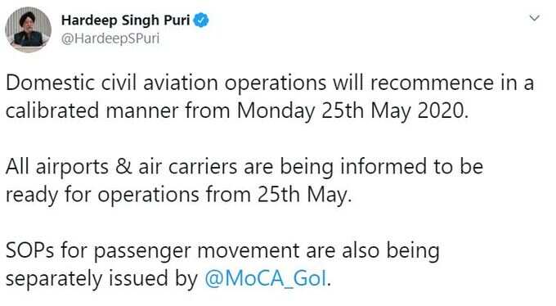Click the date text '25th May 2020'
Screen dimensions: 556x306
[395, 110]
